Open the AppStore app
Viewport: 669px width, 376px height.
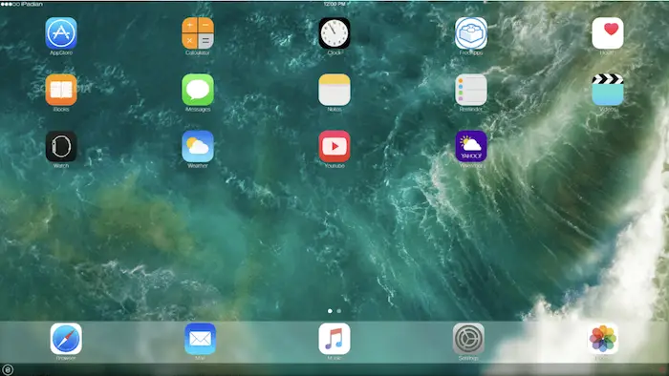(x=61, y=33)
